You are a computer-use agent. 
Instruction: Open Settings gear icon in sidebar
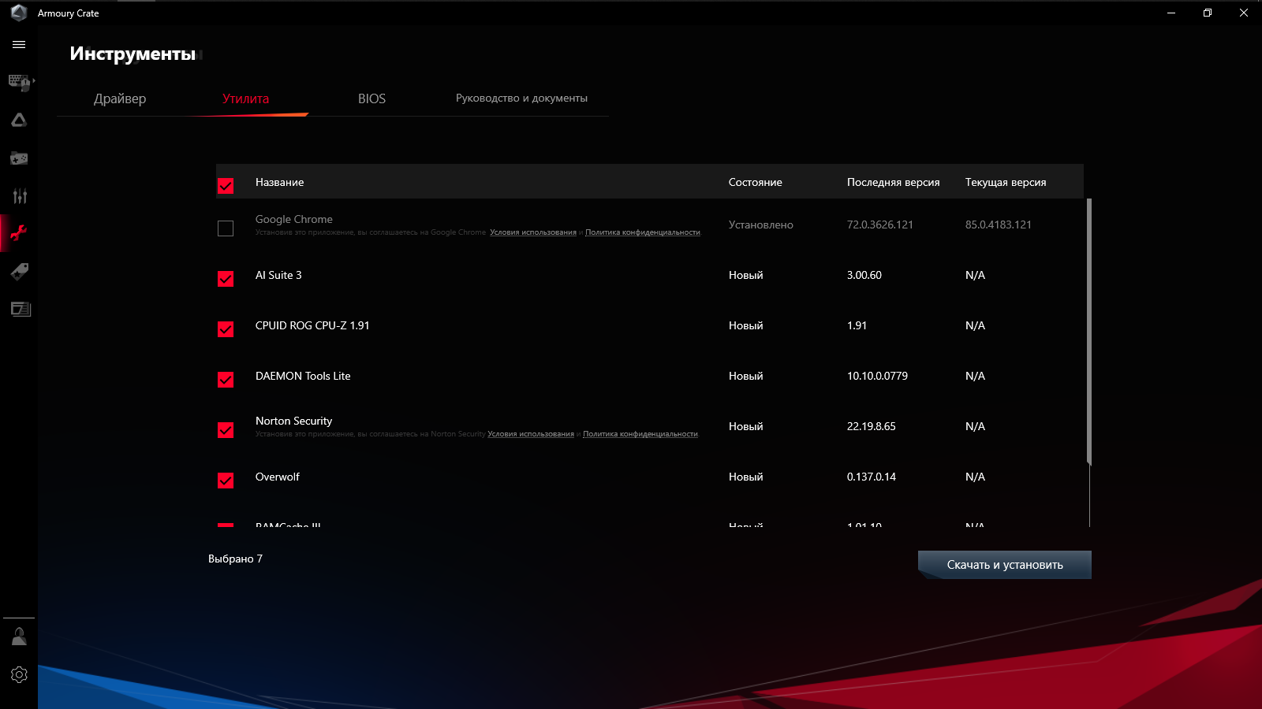coord(19,674)
